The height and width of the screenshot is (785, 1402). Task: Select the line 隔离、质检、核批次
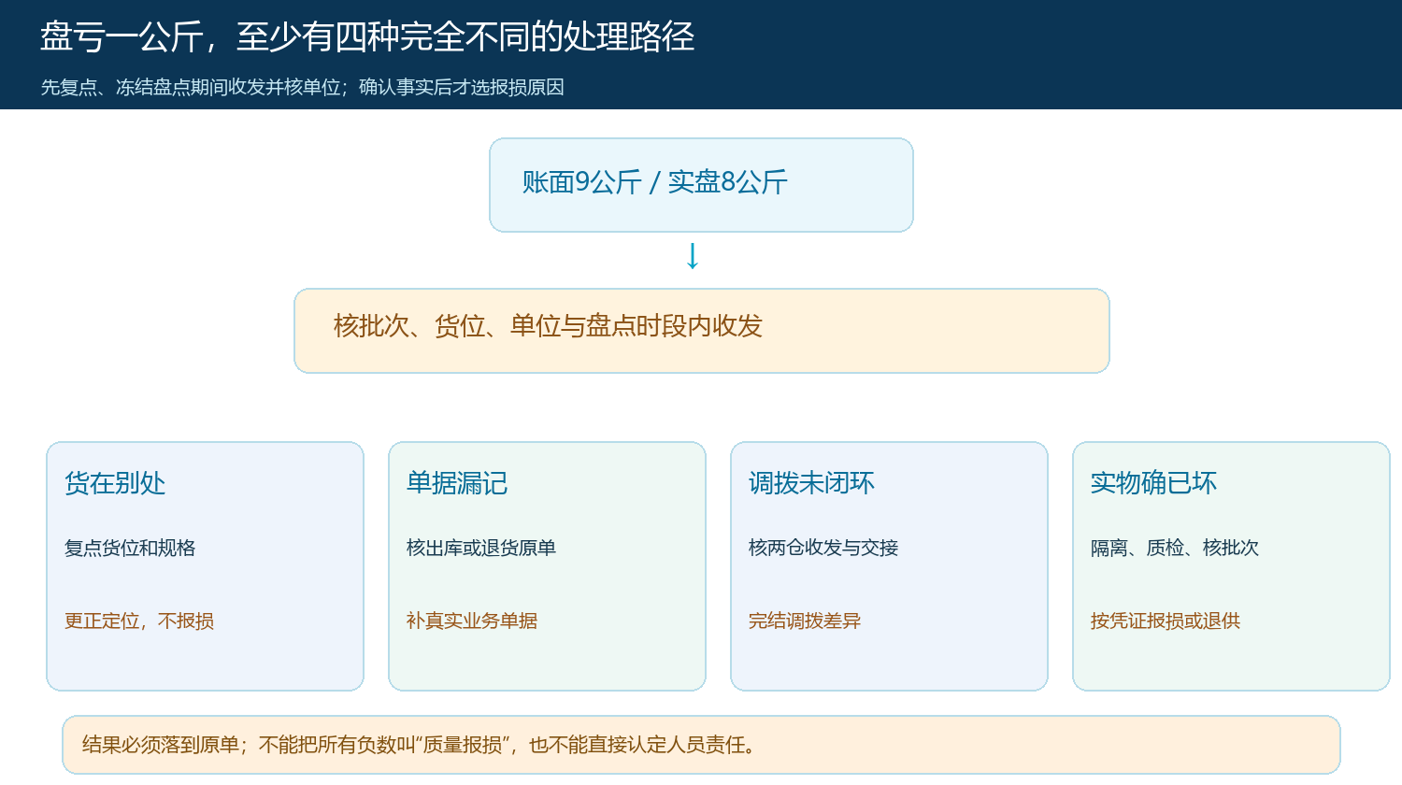(x=1175, y=548)
